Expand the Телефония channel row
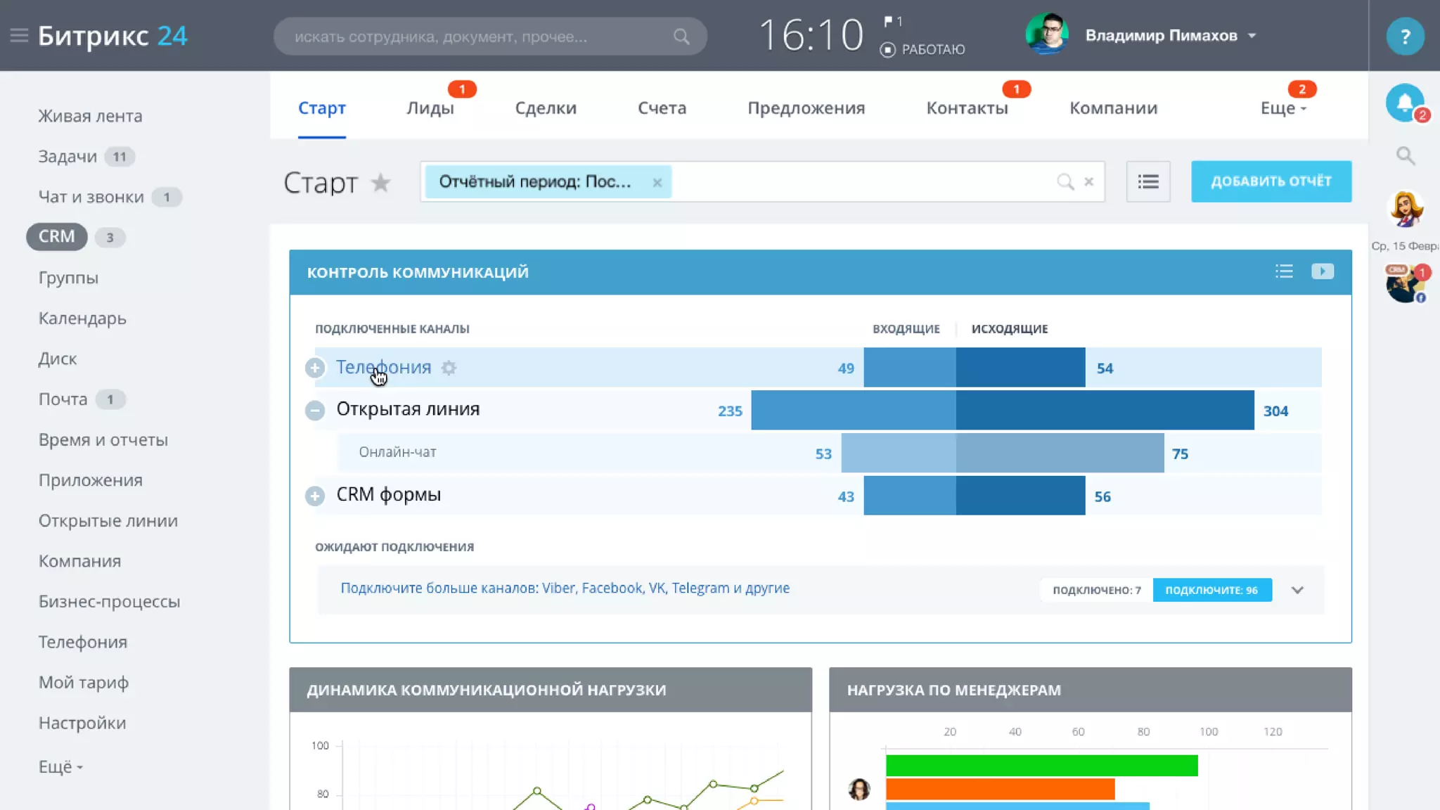This screenshot has width=1440, height=810. point(314,368)
